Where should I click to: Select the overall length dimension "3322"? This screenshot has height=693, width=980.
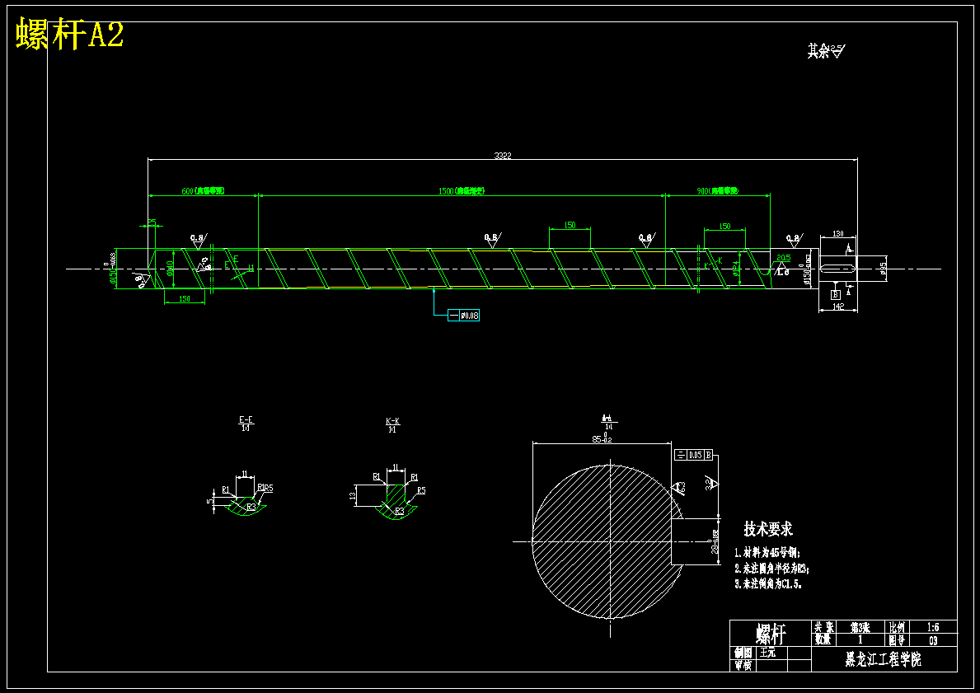(503, 156)
